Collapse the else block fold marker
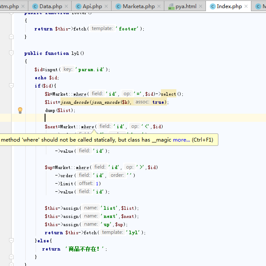The width and height of the screenshot is (266, 266). coord(11,240)
